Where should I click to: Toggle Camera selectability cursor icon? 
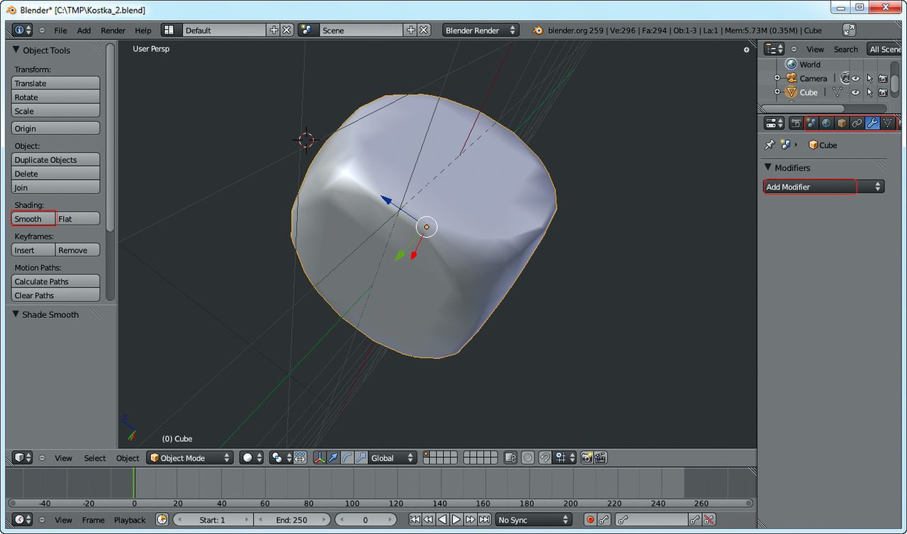[869, 78]
